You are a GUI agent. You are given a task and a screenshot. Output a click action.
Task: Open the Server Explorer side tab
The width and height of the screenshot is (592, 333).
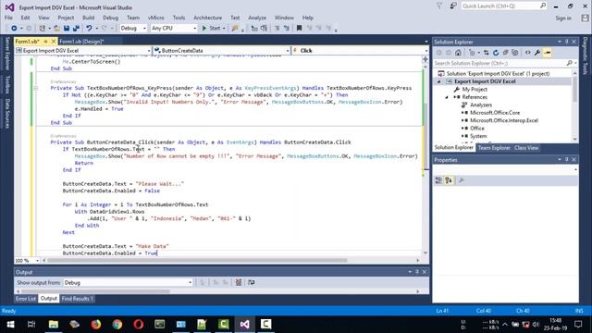pyautogui.click(x=7, y=54)
